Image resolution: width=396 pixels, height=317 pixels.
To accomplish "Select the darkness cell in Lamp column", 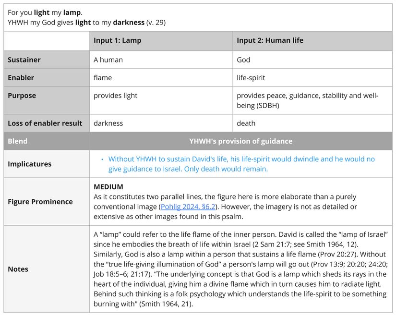I will pyautogui.click(x=108, y=123).
